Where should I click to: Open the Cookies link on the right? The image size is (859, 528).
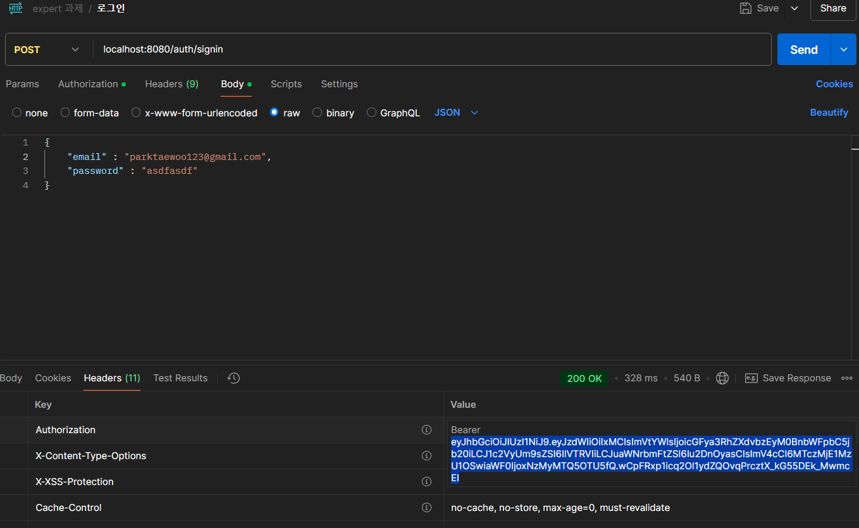(834, 84)
